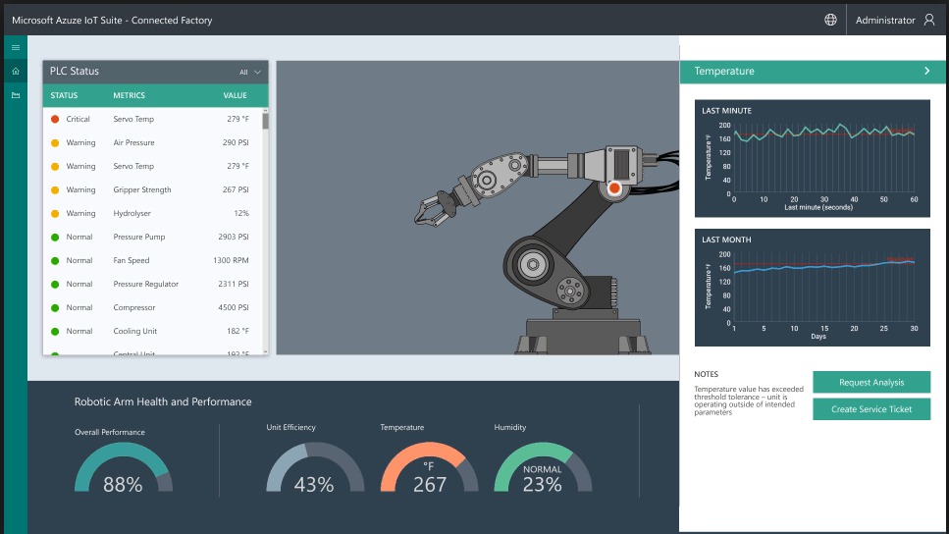This screenshot has height=534, width=949.
Task: Sort by the METRICS column header
Action: click(x=129, y=95)
